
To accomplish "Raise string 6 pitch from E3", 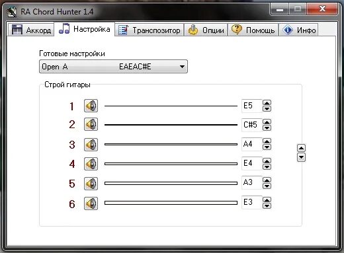I will (x=267, y=199).
